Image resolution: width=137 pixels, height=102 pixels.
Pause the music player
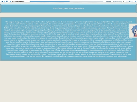point(5,2)
